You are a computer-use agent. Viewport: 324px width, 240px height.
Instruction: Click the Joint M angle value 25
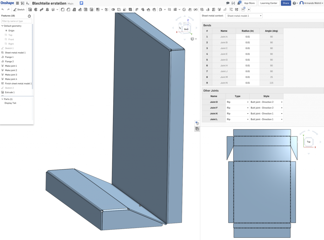(x=271, y=77)
